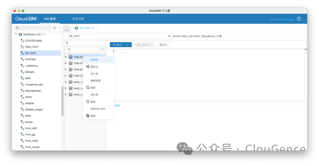Choose 获取DDL语句 from the context menu
Screen dimensions: 319x166
coord(99,109)
